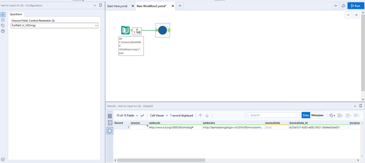Screen dimensions: 365x163
Task: Switch to the Questions tab
Action: (x=16, y=14)
